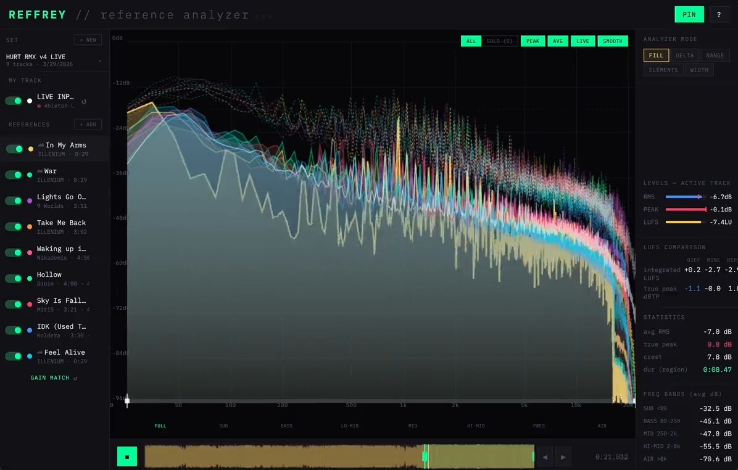
Task: Click the waveform overview to seek
Action: click(339, 456)
